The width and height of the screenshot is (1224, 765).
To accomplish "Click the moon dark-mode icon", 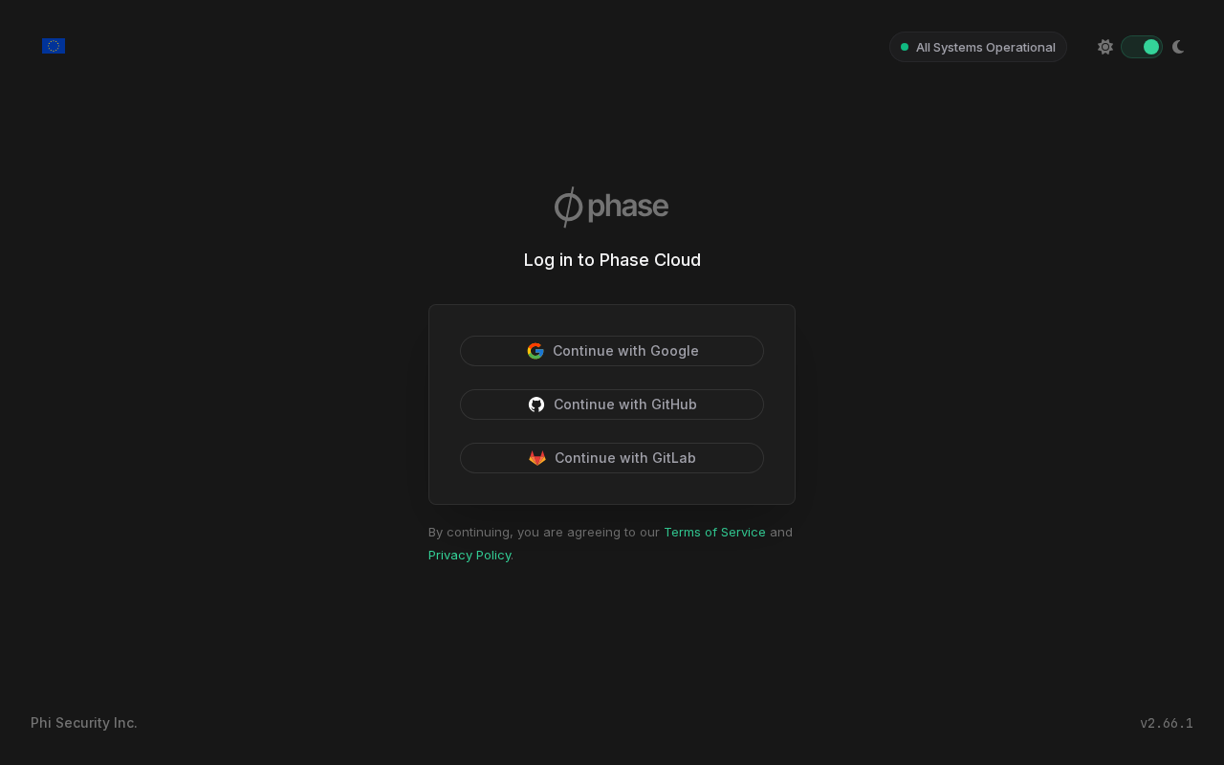I will click(1178, 47).
